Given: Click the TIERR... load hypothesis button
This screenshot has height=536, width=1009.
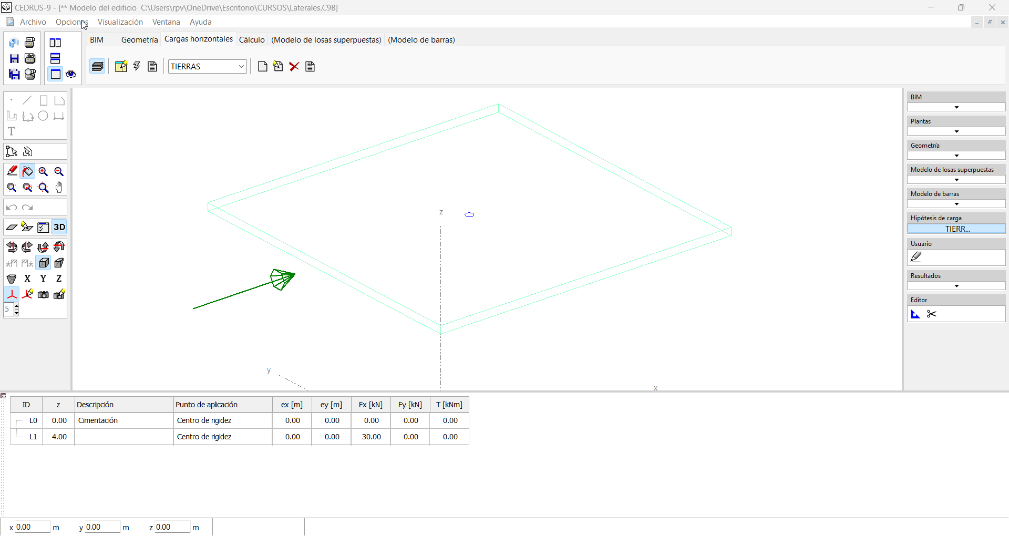Looking at the screenshot, I should tap(956, 229).
